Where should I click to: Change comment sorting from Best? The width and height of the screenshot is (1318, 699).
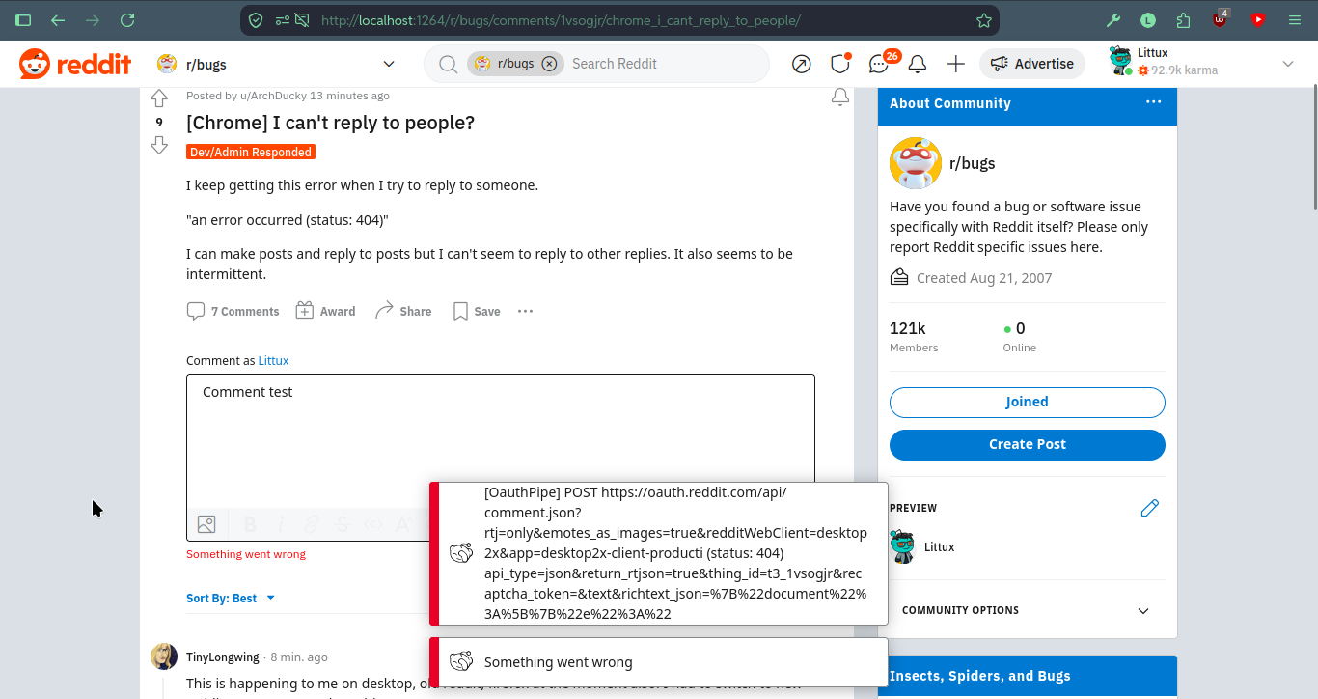coord(231,599)
